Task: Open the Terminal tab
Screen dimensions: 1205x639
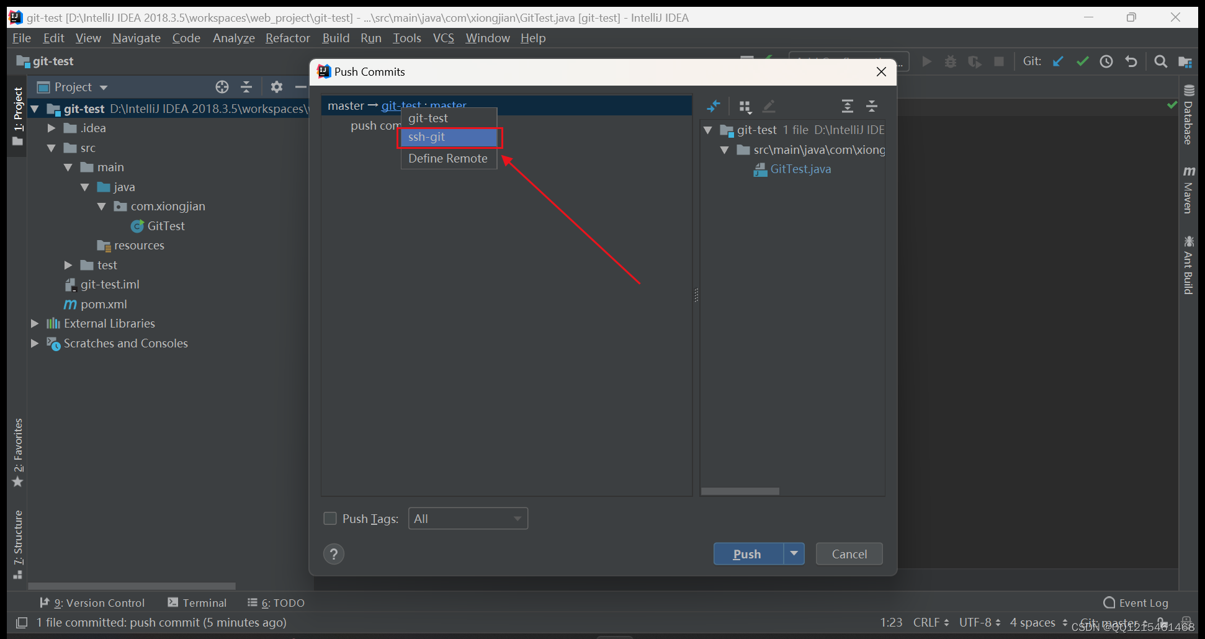Action: 197,603
